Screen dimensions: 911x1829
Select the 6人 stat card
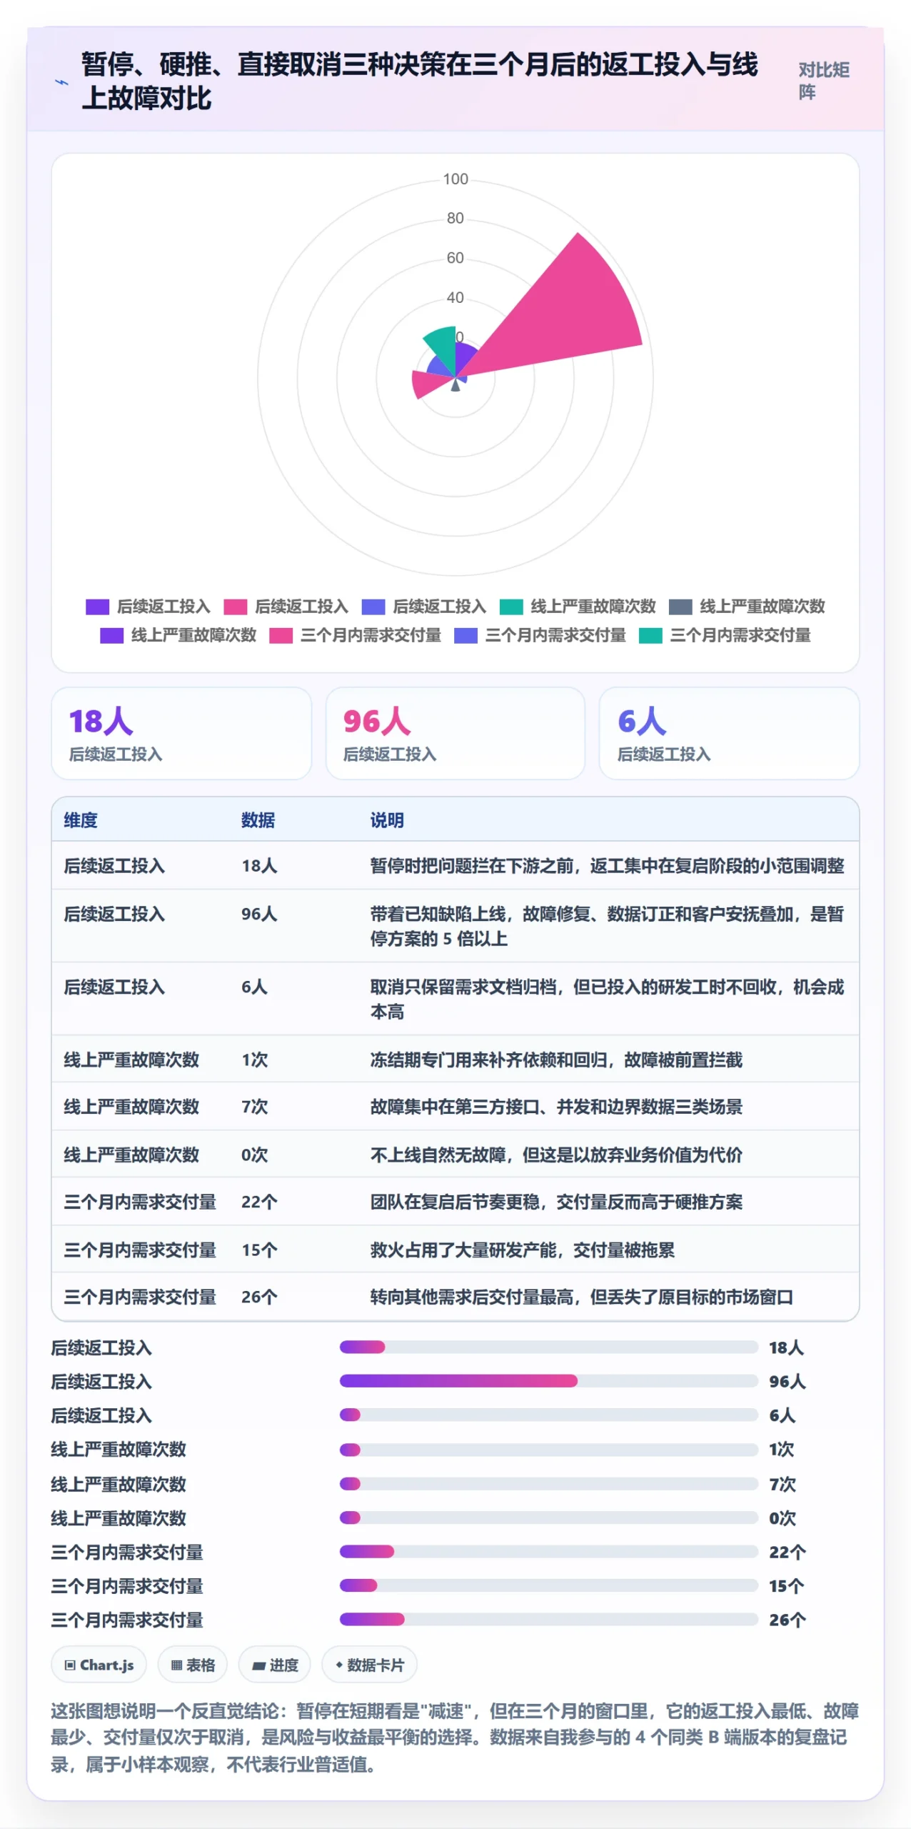729,733
